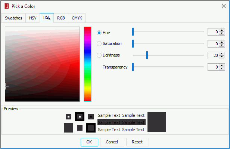Confirm the color with OK
Viewport: 230px width, 149px height.
click(89, 142)
